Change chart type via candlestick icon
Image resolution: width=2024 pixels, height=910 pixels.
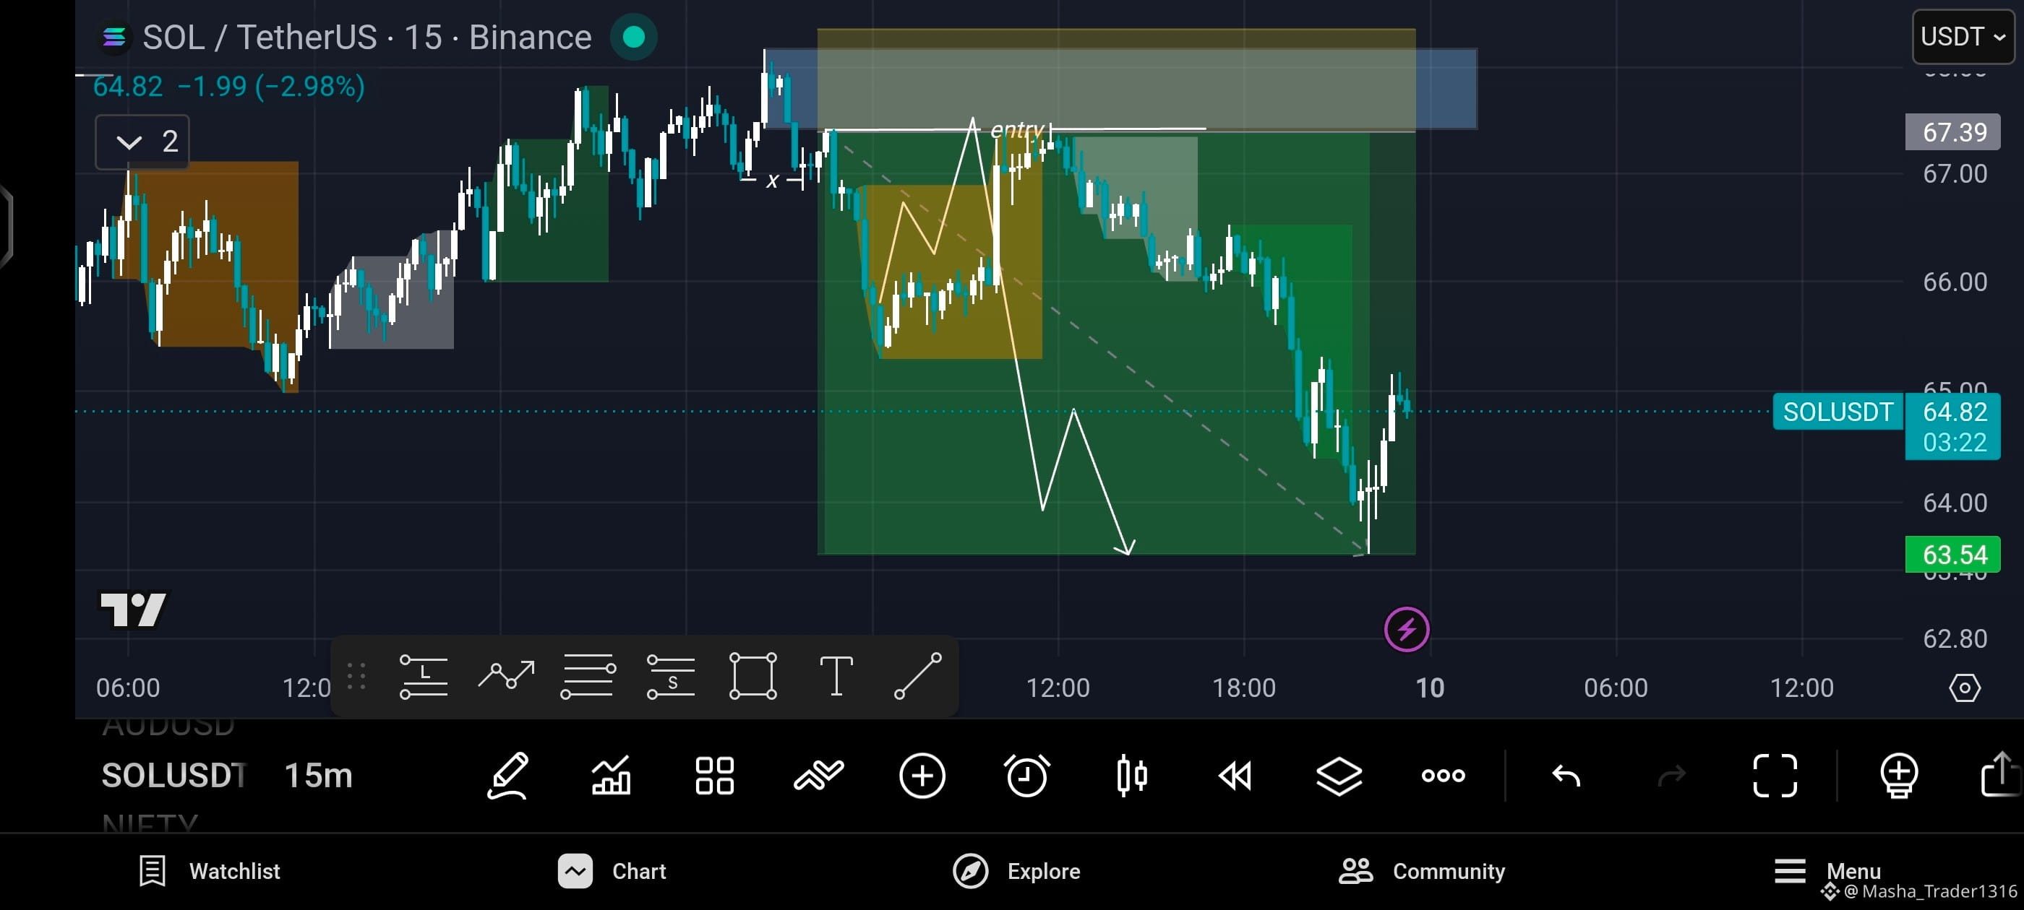(x=1131, y=776)
